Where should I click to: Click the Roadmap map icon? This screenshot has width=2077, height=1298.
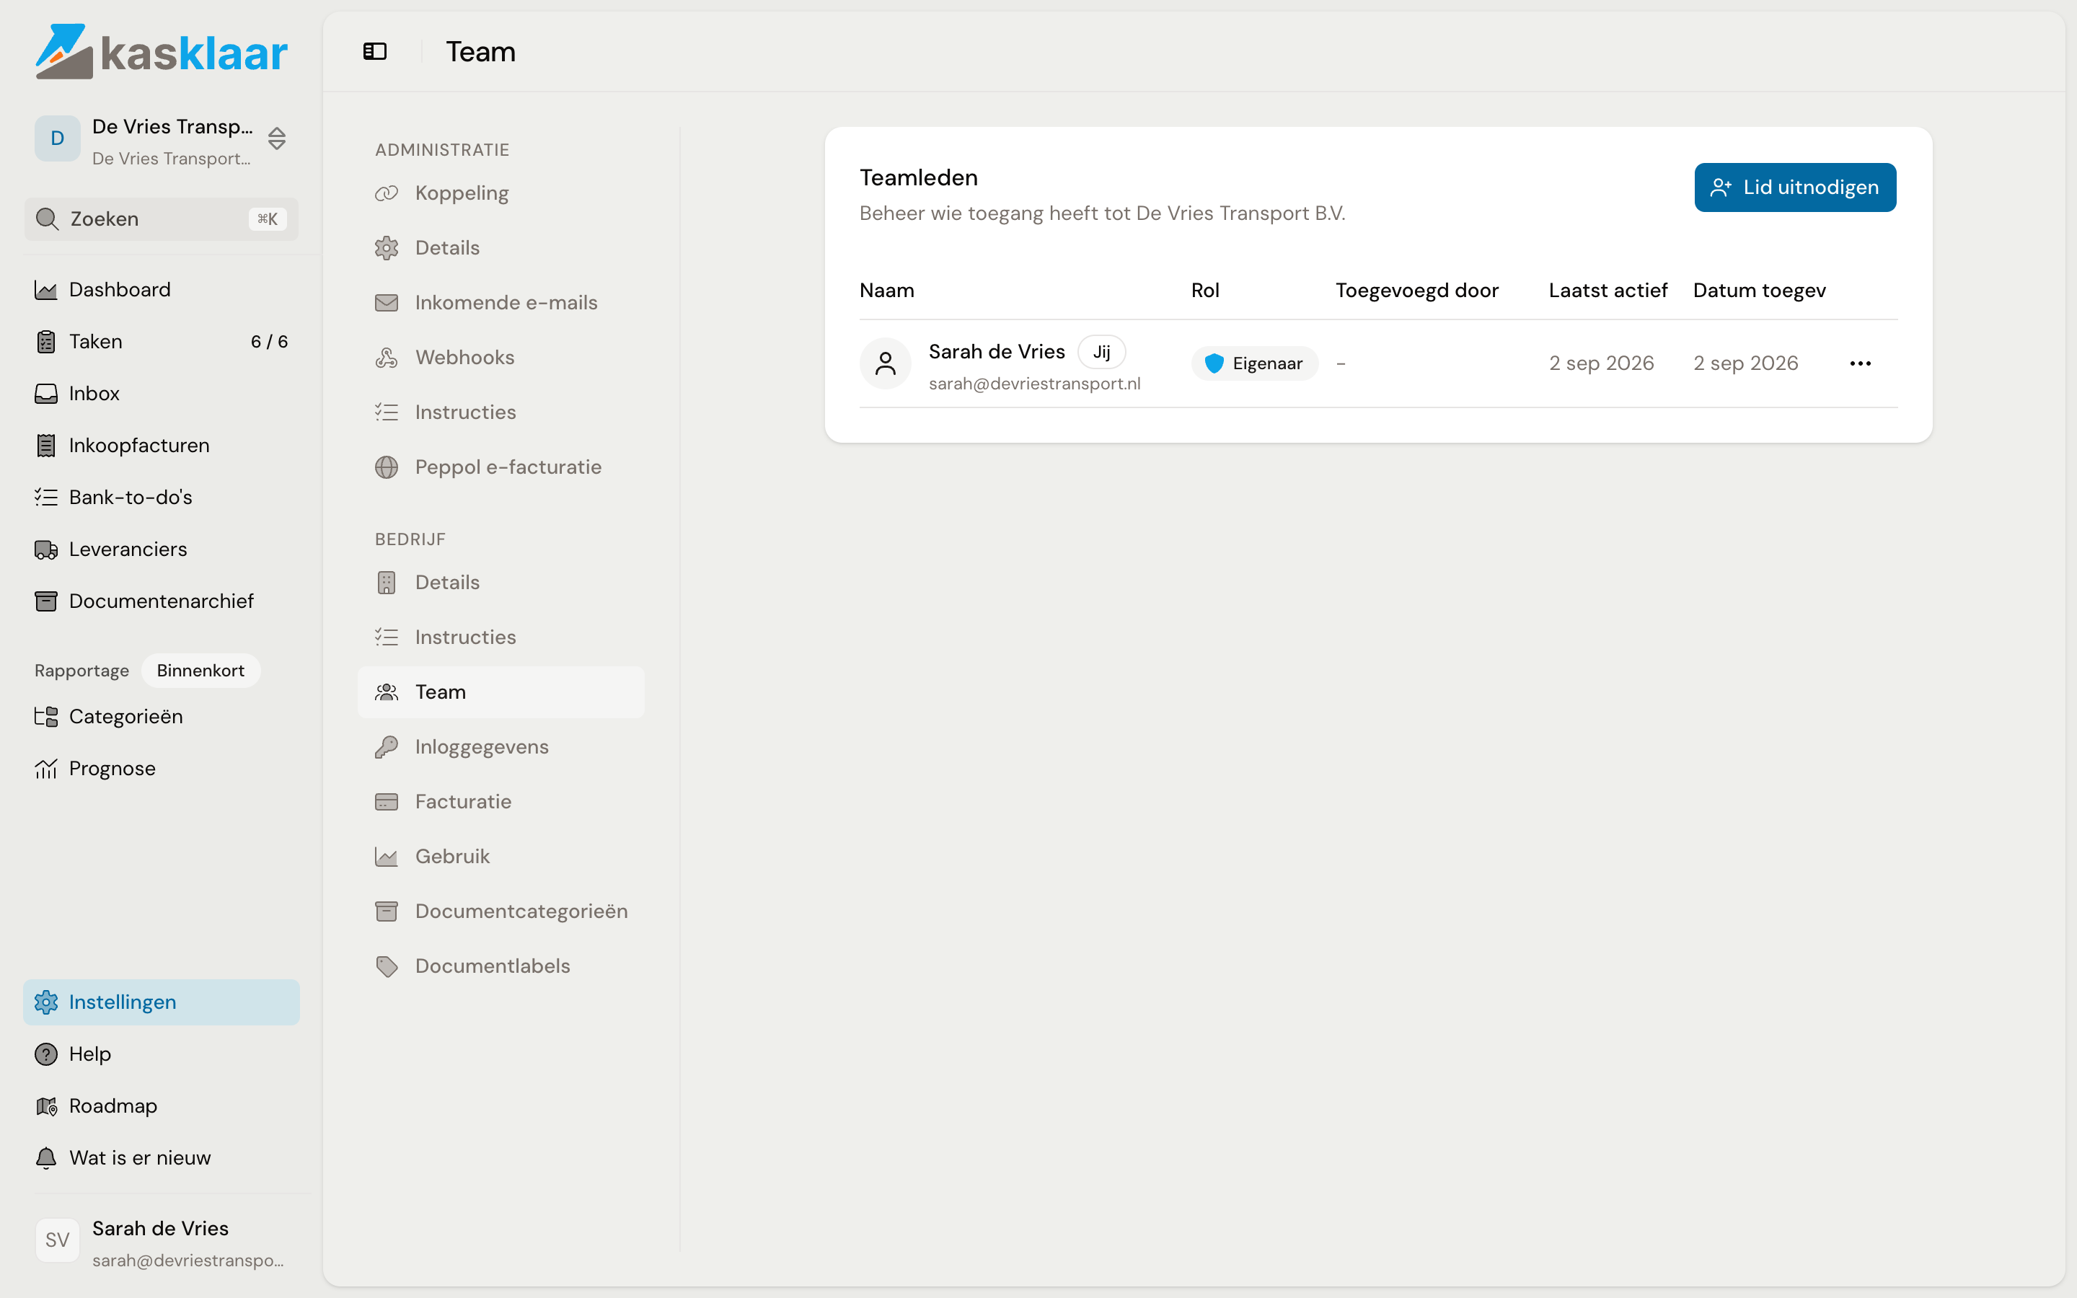(45, 1105)
